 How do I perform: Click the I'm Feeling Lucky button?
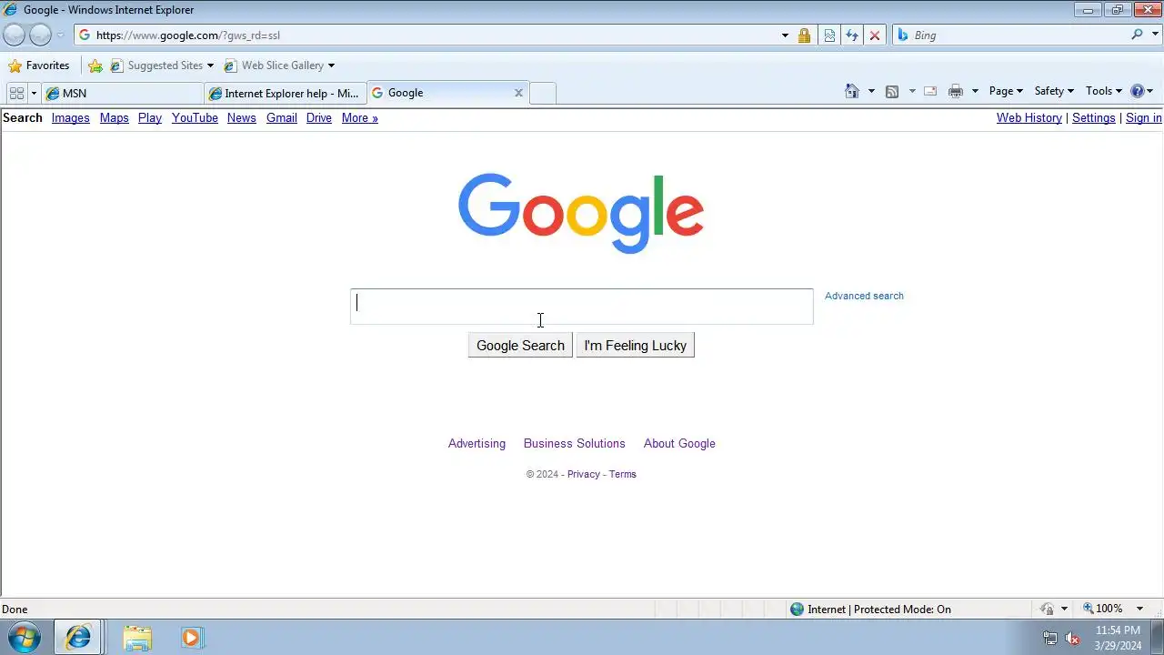coord(635,346)
